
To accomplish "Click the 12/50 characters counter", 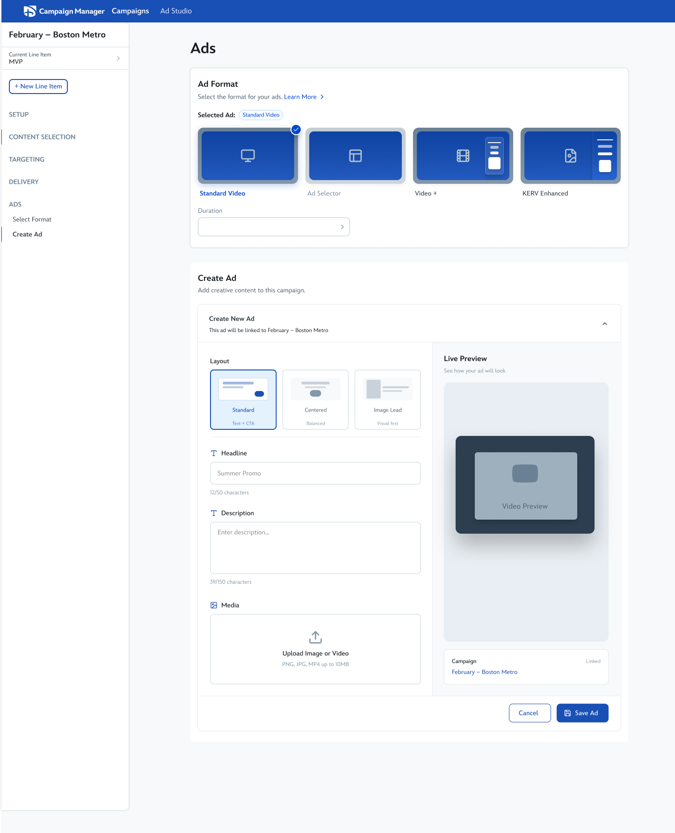I will (229, 493).
